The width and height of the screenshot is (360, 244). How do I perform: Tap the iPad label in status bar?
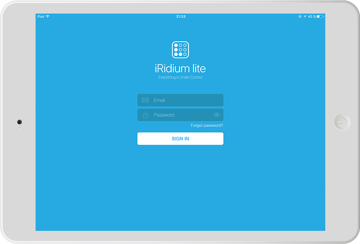click(41, 17)
